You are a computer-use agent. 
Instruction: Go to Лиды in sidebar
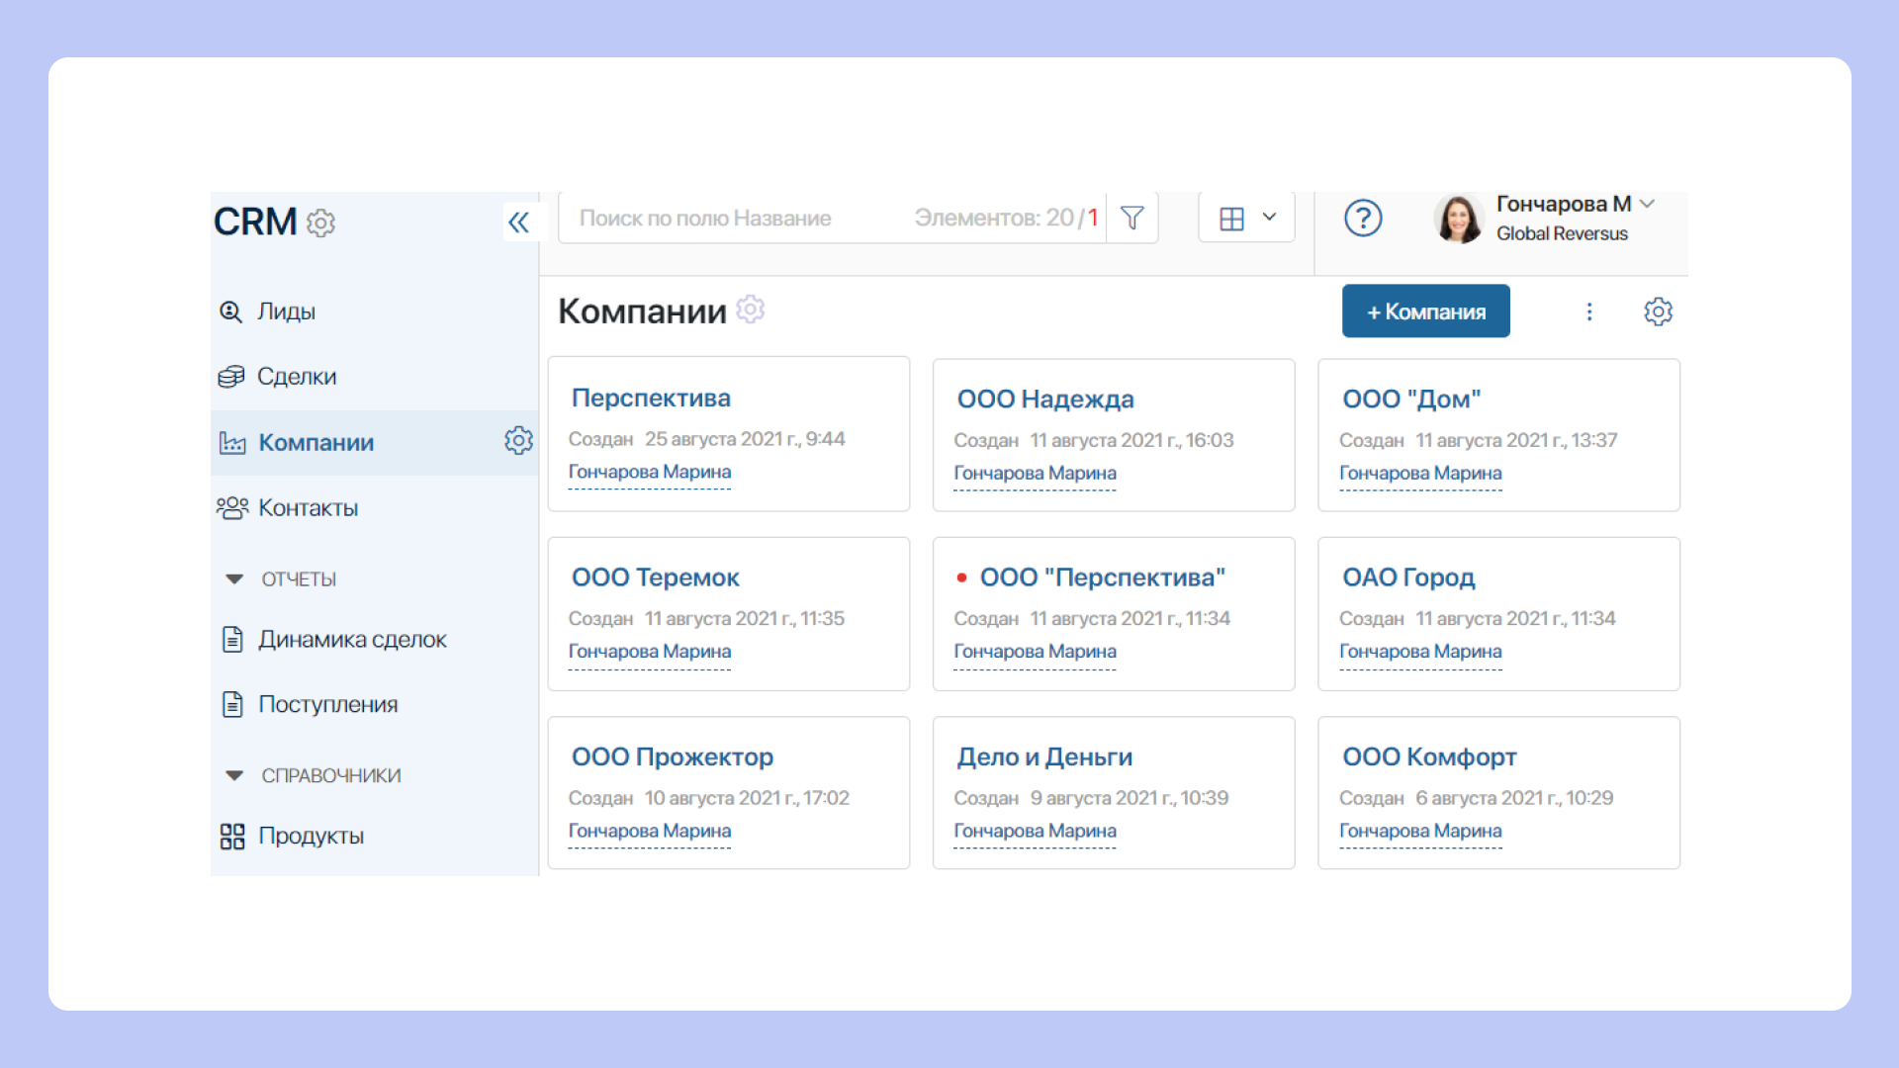click(286, 311)
